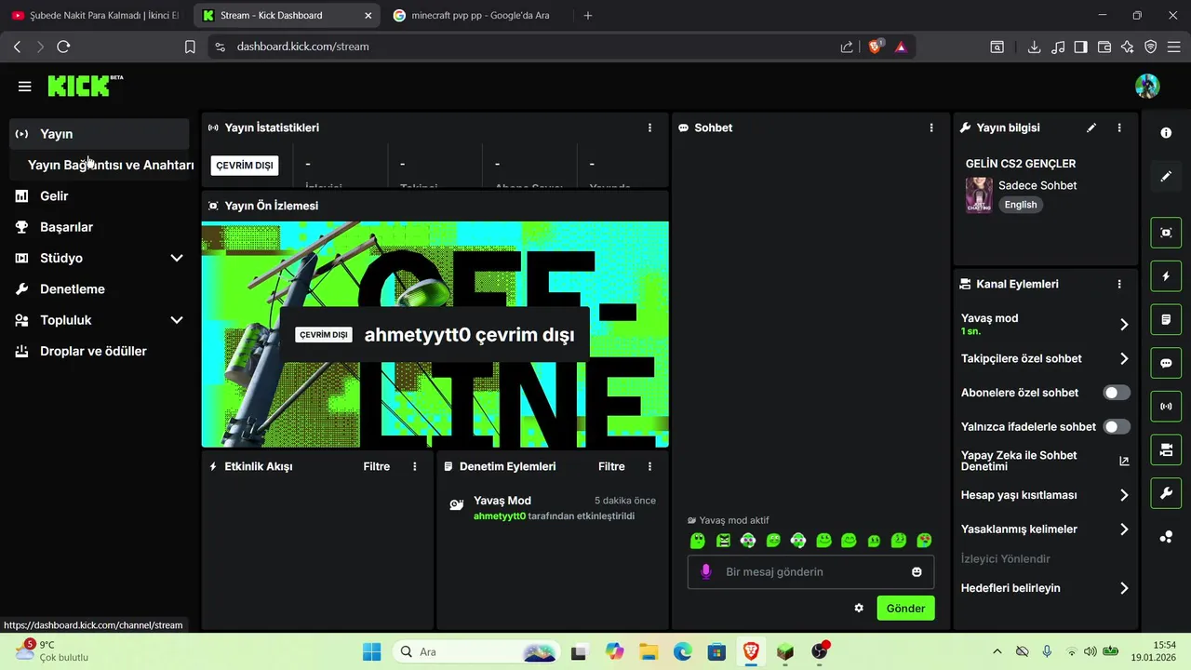Open the profile avatar menu
Screen dimensions: 1191x670
[x=1147, y=87]
